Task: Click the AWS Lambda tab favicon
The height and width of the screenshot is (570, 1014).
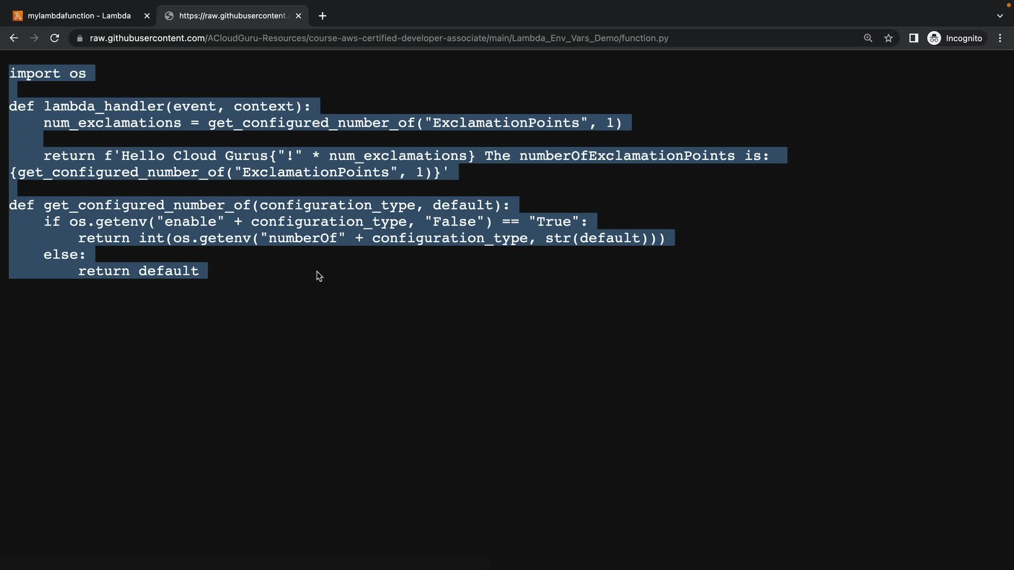Action: 18,16
